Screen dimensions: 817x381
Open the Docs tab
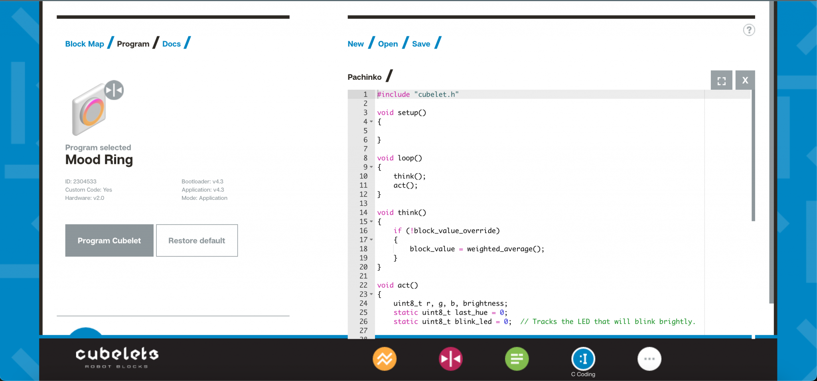coord(172,44)
